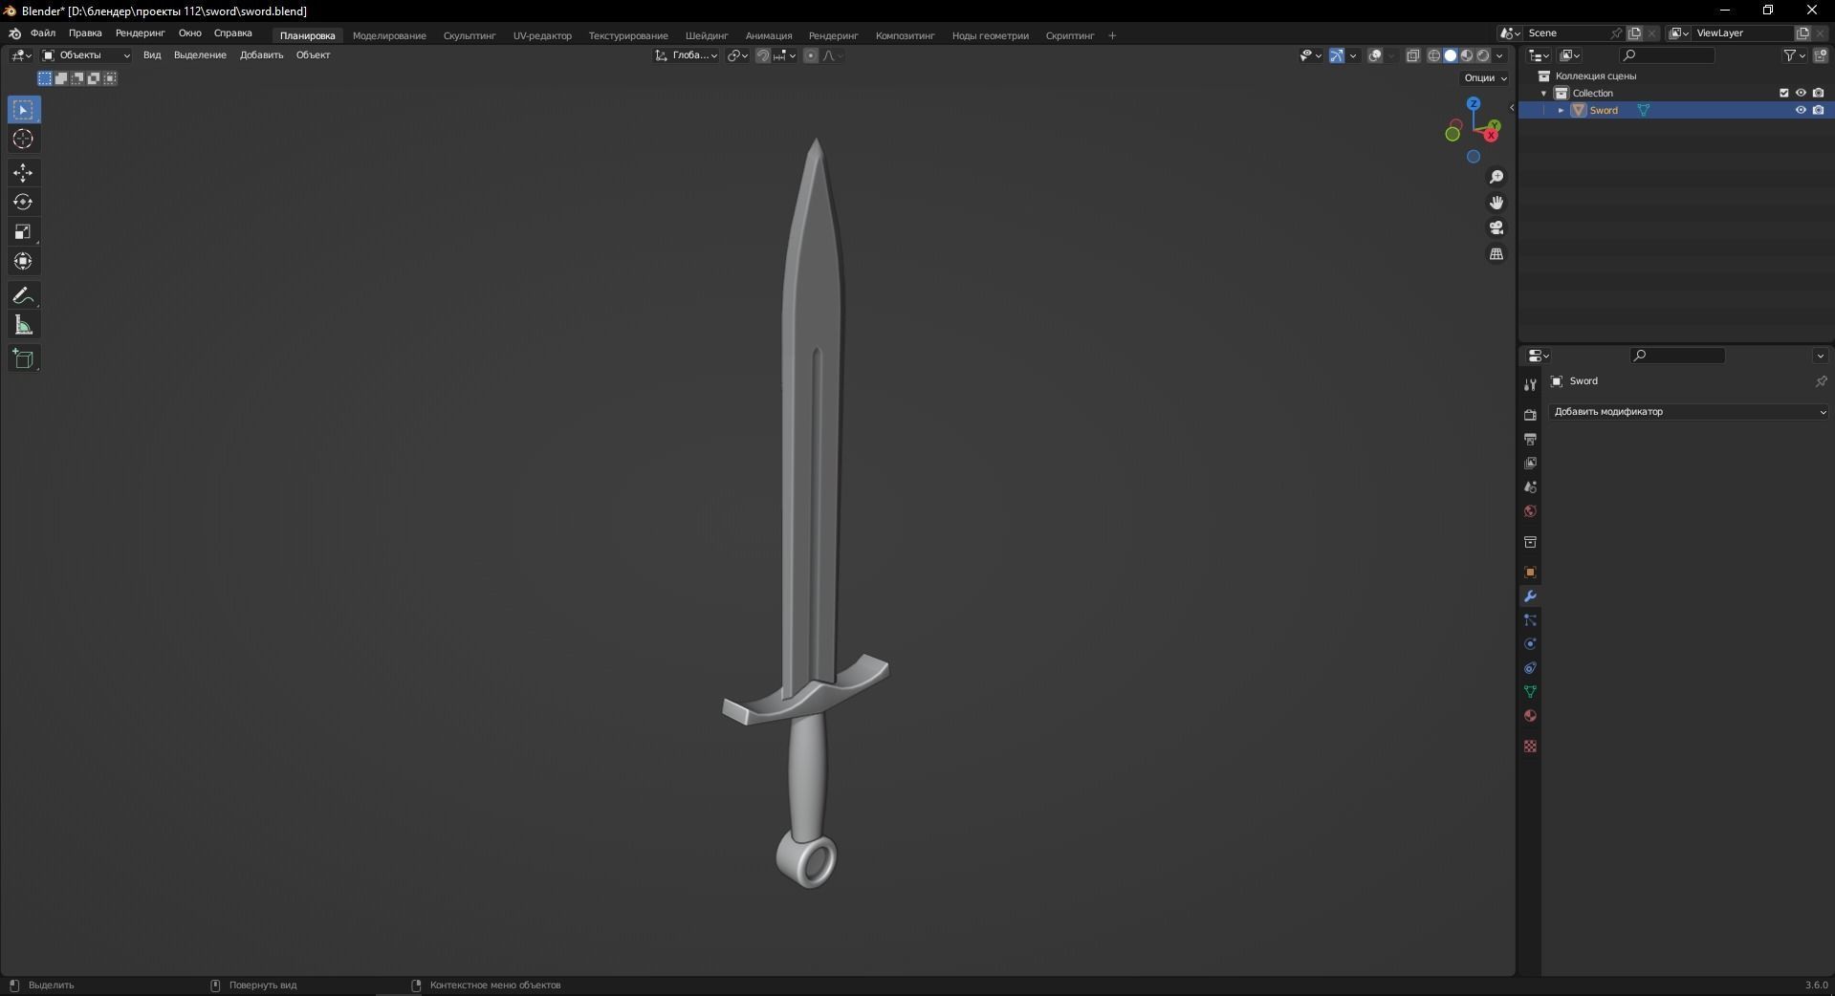Switch to material preview shading
The image size is (1835, 996).
coord(1467,55)
